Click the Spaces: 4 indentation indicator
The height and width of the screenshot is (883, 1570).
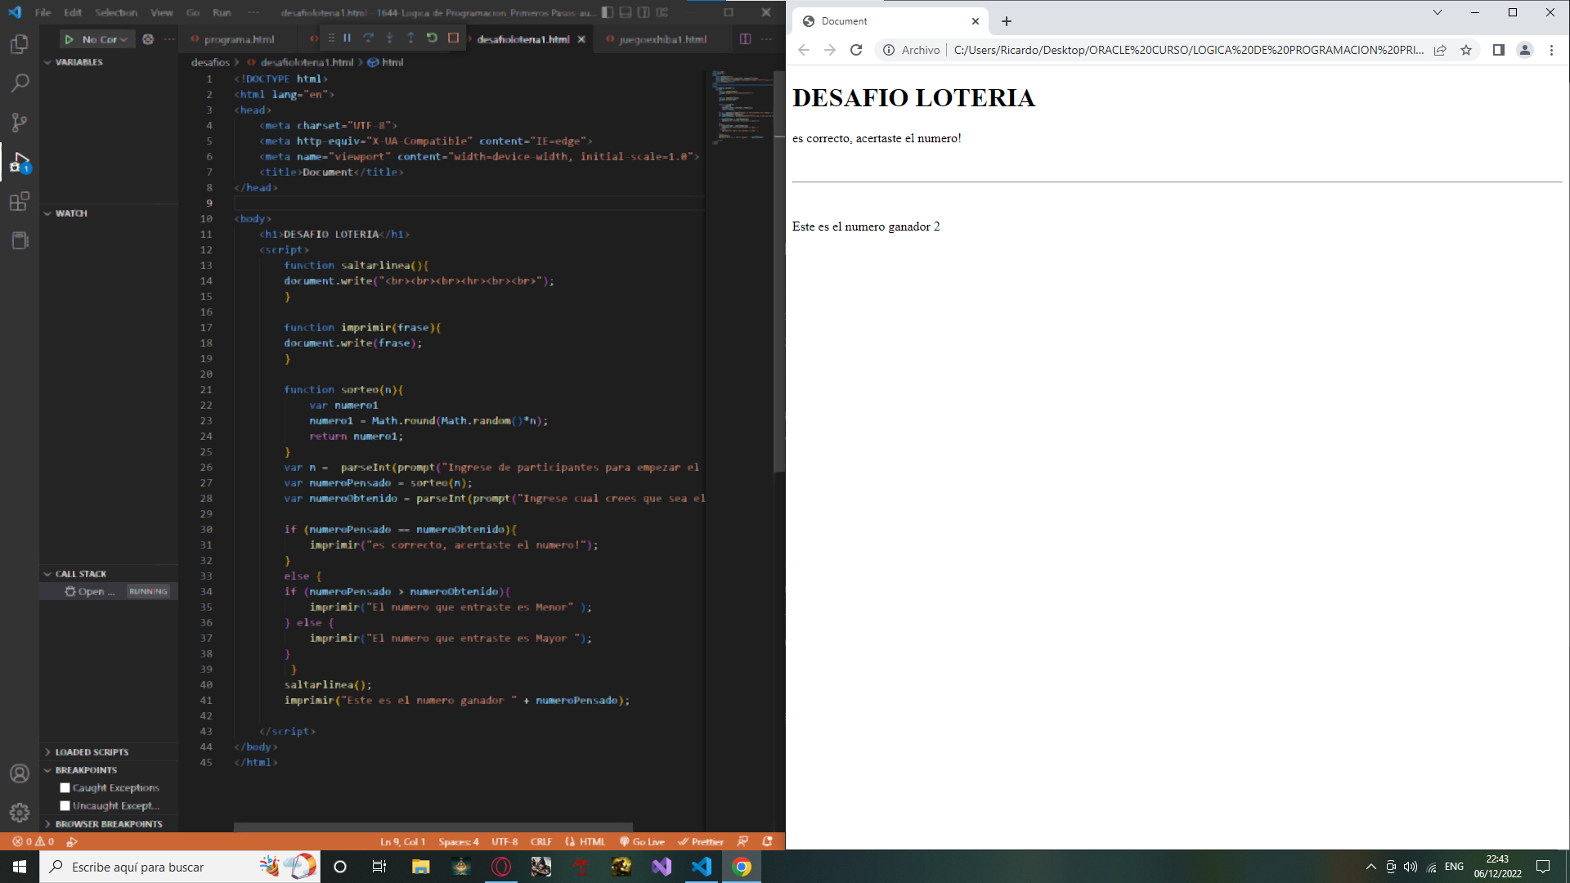[x=459, y=841]
